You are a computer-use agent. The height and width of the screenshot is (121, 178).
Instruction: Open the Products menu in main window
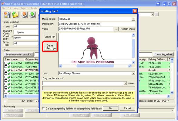pyautogui.click(x=35, y=8)
